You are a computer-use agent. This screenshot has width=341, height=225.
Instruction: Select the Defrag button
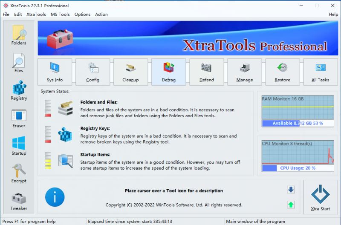(x=168, y=72)
